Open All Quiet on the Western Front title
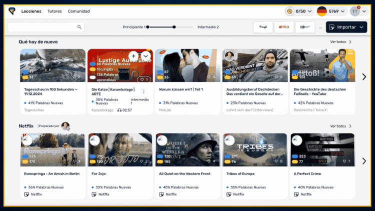This screenshot has width=375, height=211. [184, 173]
